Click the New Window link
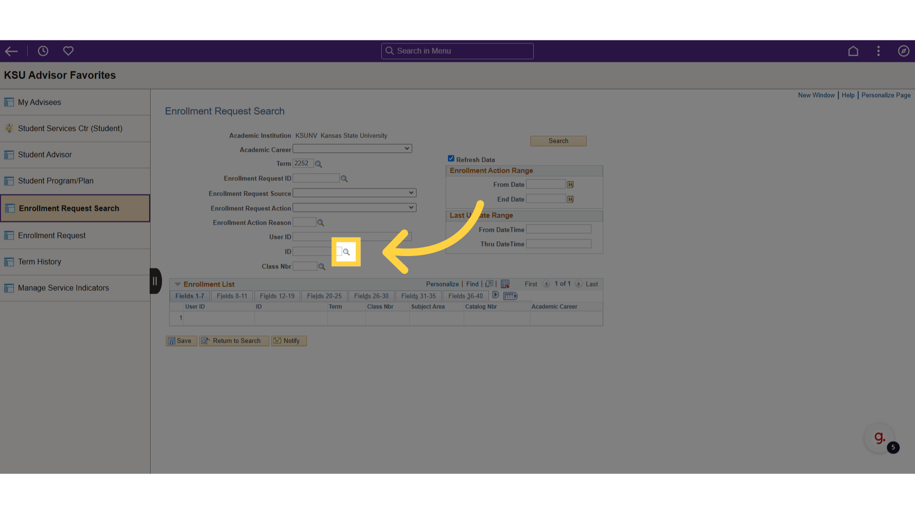915x514 pixels. coord(816,95)
